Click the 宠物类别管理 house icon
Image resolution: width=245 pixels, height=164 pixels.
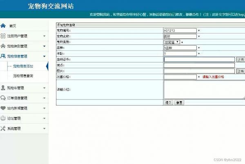[x=3, y=46]
